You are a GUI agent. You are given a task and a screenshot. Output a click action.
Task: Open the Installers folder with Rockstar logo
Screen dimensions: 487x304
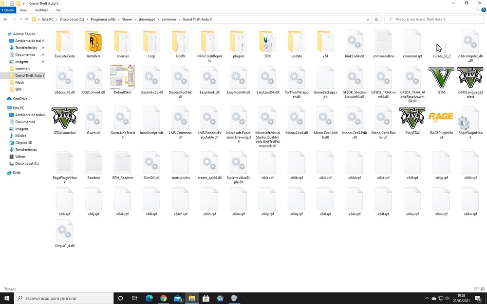(94, 42)
